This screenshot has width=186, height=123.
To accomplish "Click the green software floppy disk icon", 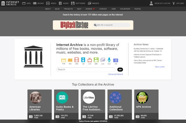I will (x=96, y=60).
